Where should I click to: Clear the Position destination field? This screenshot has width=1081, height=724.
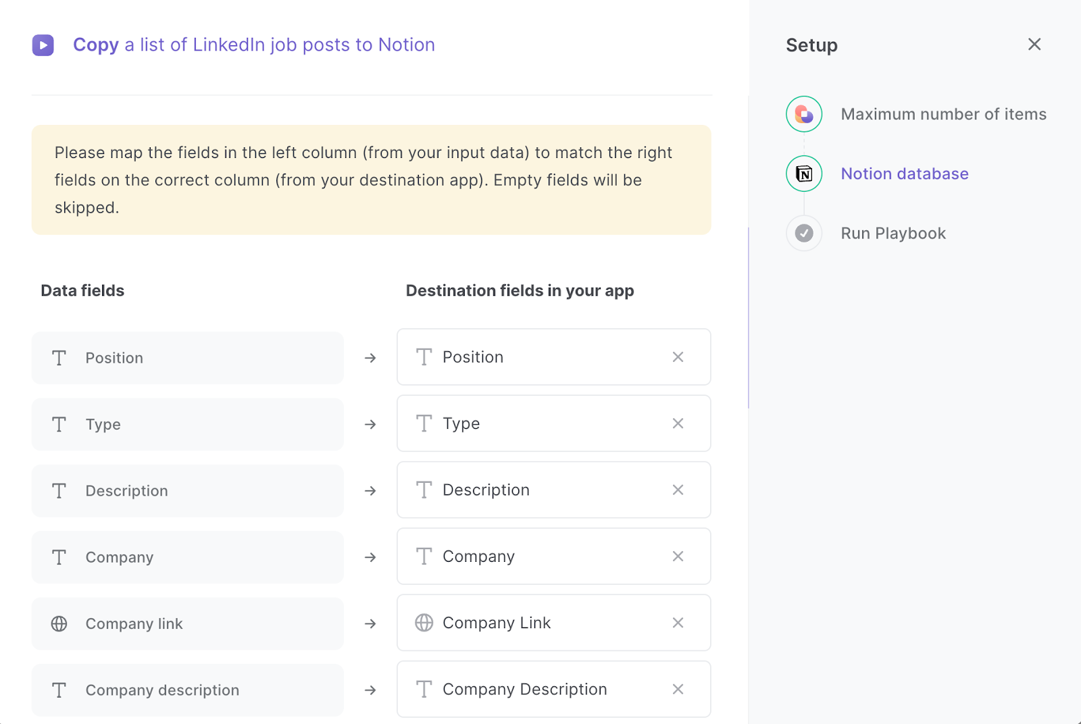pos(678,357)
